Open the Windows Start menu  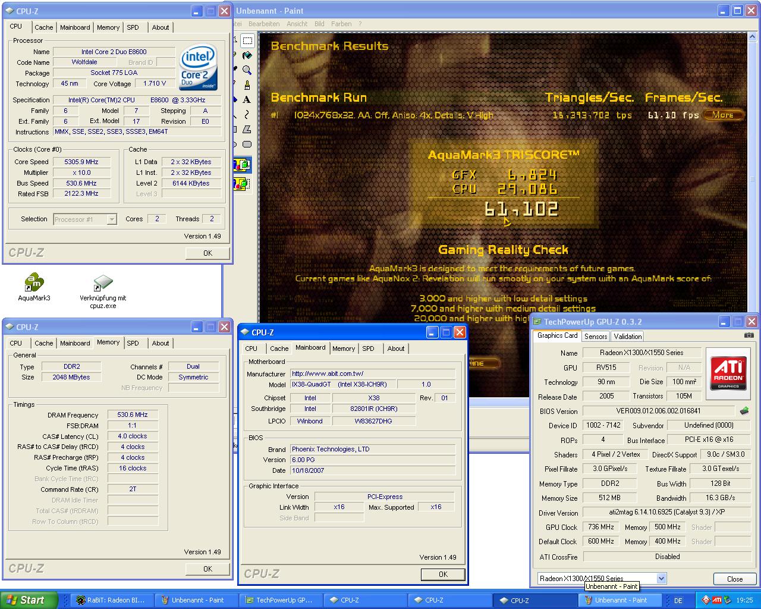[29, 600]
